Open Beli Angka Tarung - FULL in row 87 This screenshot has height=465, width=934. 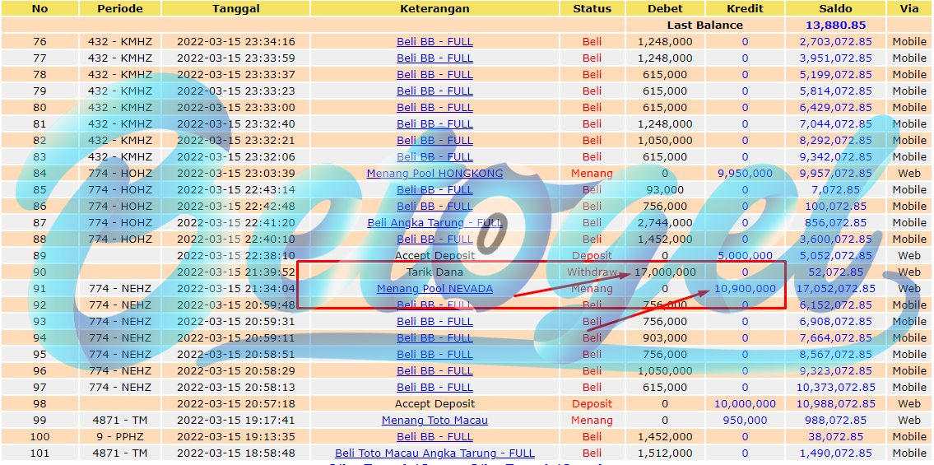434,223
